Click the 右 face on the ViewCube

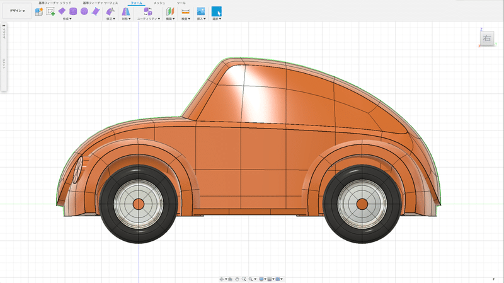tap(486, 39)
